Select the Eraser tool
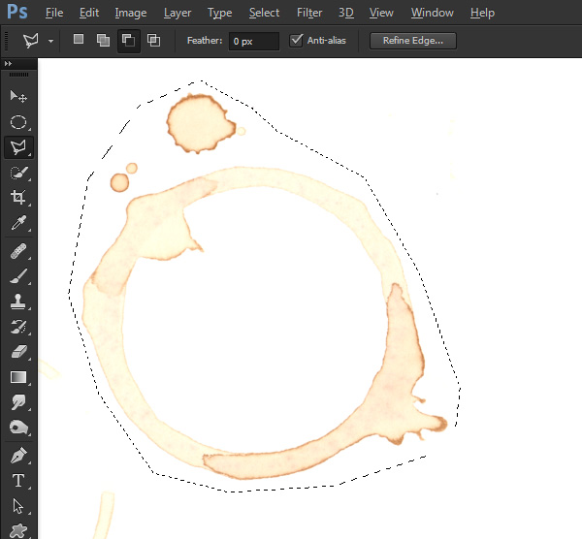Screen dimensions: 582x539 pos(18,352)
